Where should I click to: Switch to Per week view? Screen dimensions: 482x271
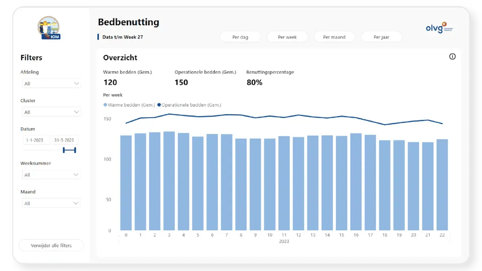pos(287,37)
